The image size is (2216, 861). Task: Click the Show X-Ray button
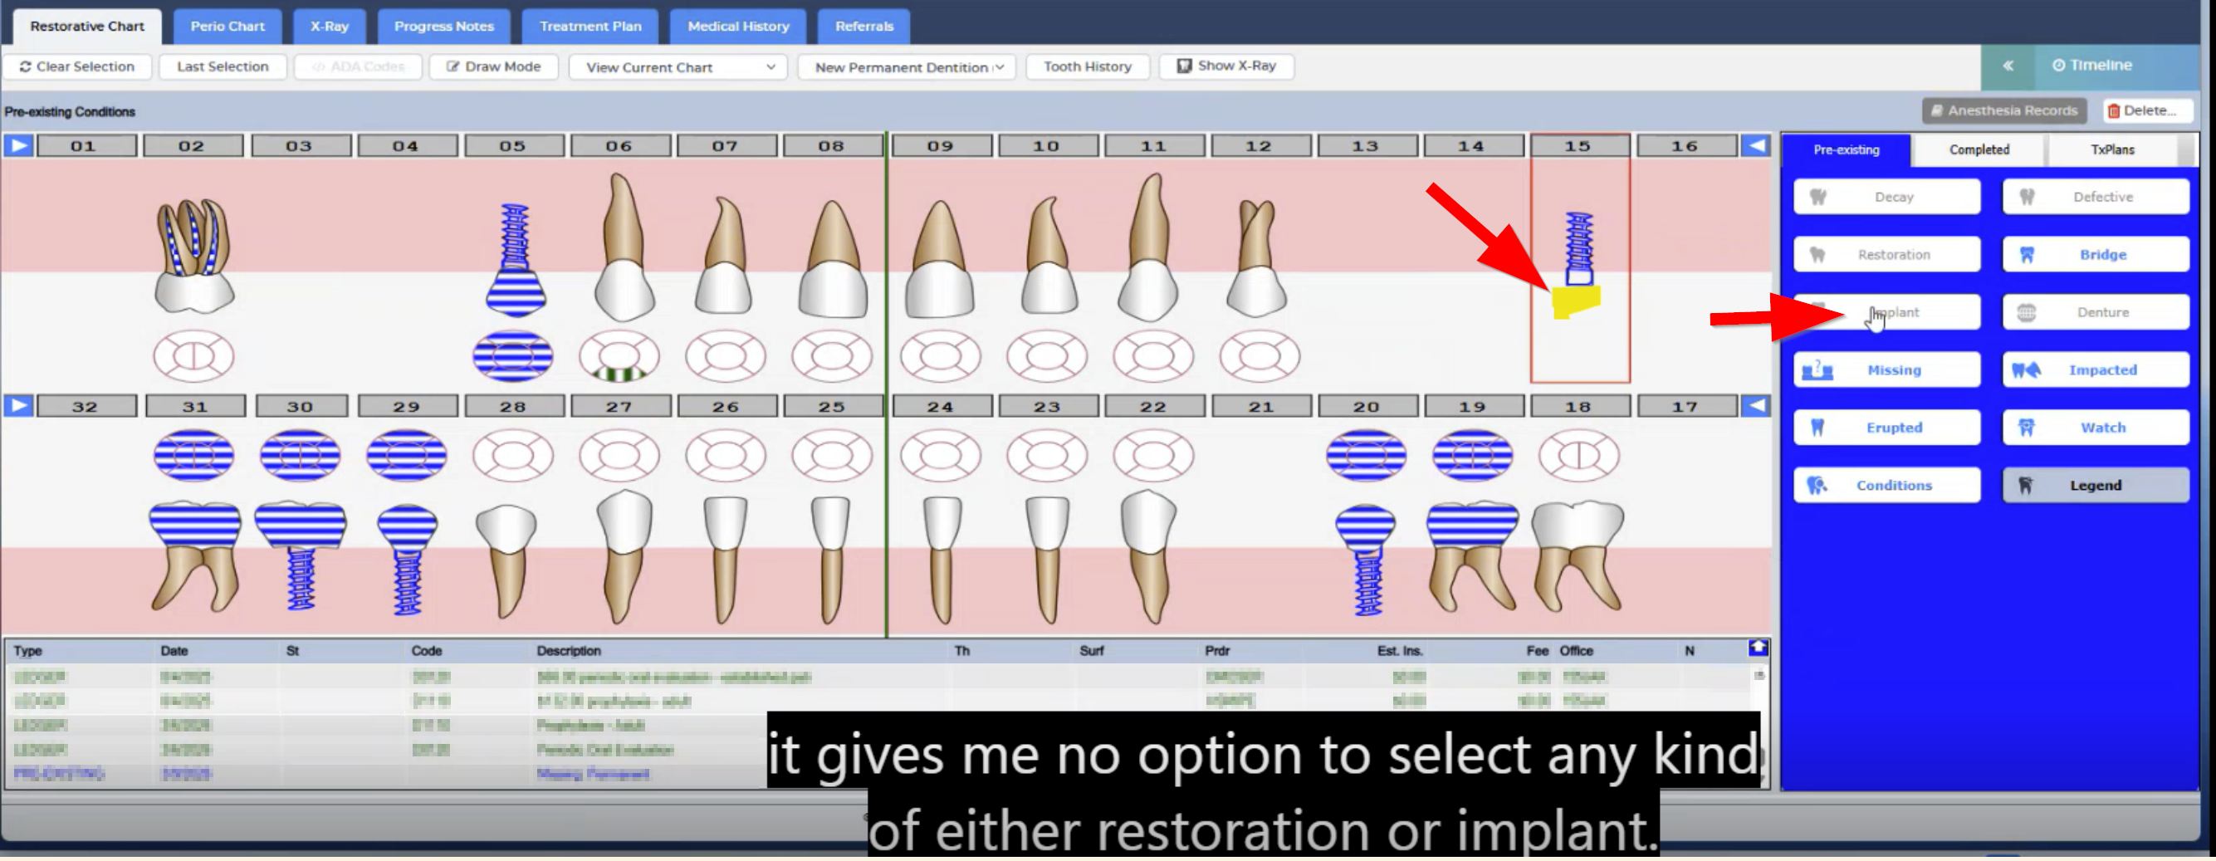click(x=1226, y=66)
